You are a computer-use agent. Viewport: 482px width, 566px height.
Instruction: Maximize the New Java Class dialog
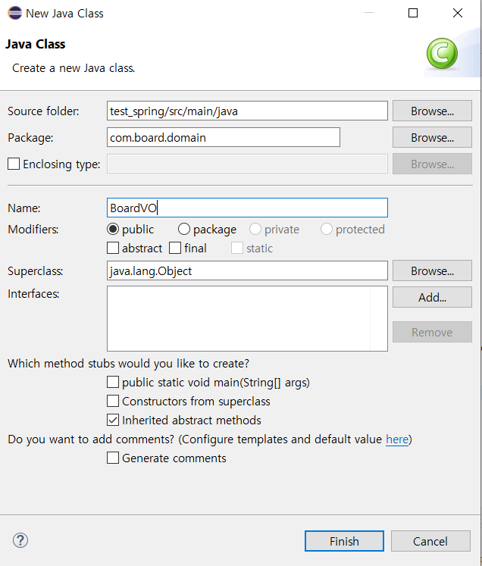point(413,13)
